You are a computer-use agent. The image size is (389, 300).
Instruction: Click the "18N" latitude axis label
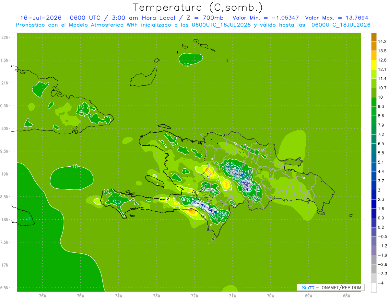(x=5, y=219)
